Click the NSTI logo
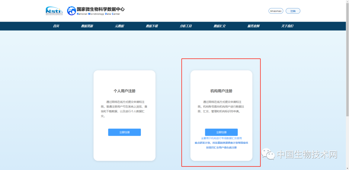349x170 pixels. (54, 11)
